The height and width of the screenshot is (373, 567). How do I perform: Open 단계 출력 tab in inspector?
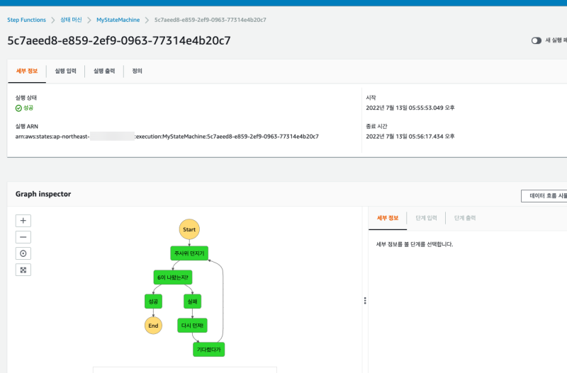465,218
